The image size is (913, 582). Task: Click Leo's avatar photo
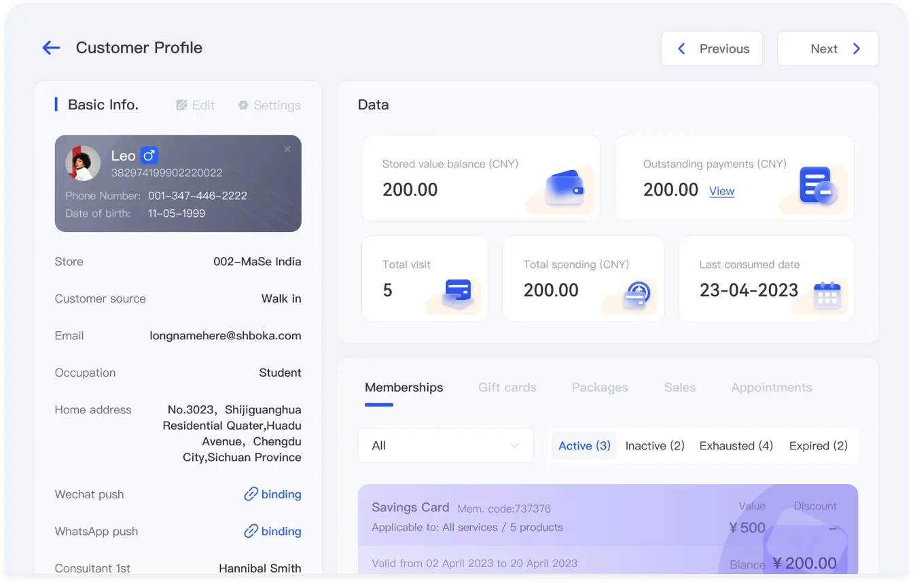[83, 163]
